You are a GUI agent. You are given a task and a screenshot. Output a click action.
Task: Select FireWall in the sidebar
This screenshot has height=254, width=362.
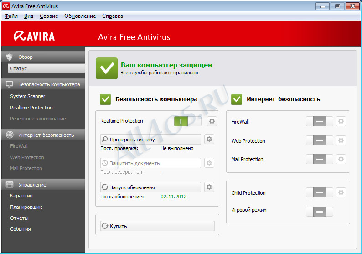[x=19, y=146]
